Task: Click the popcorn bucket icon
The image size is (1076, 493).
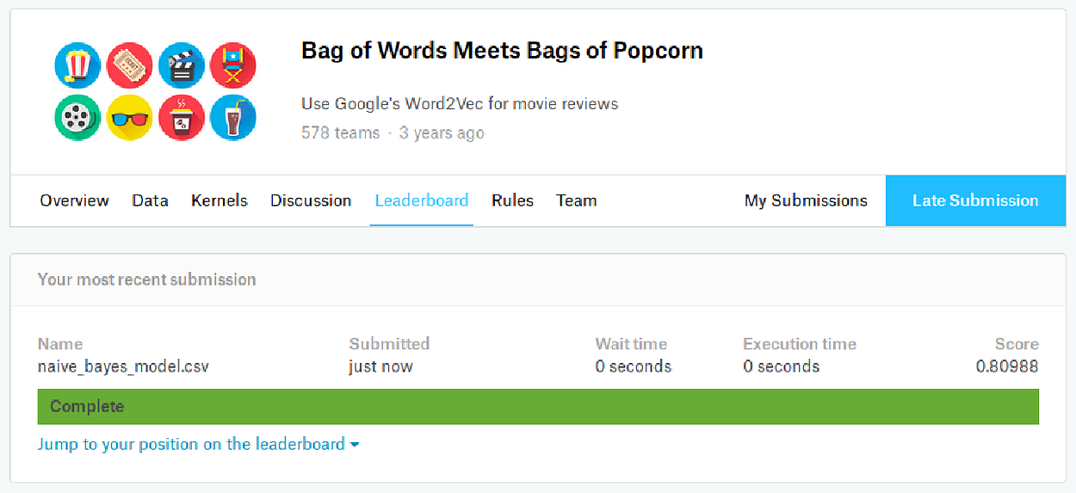Action: tap(77, 65)
